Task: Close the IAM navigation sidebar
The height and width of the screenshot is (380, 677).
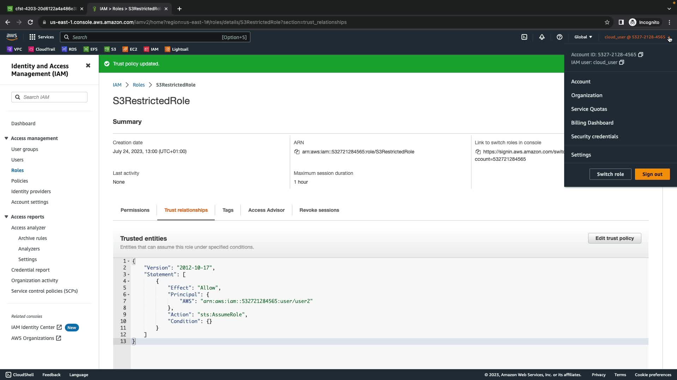Action: point(88,65)
